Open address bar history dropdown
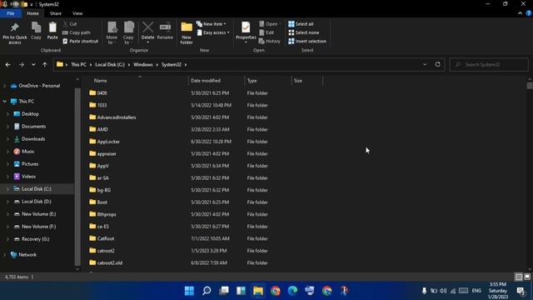 (425, 64)
